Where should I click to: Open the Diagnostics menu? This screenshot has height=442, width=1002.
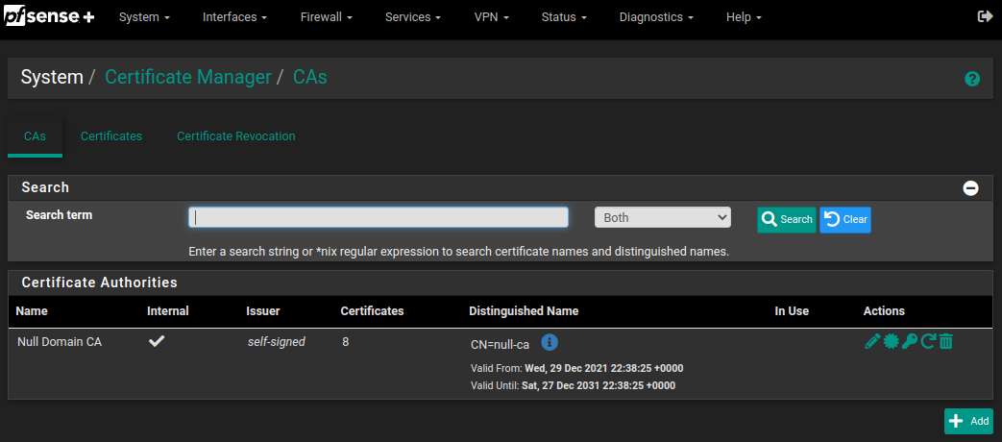656,17
